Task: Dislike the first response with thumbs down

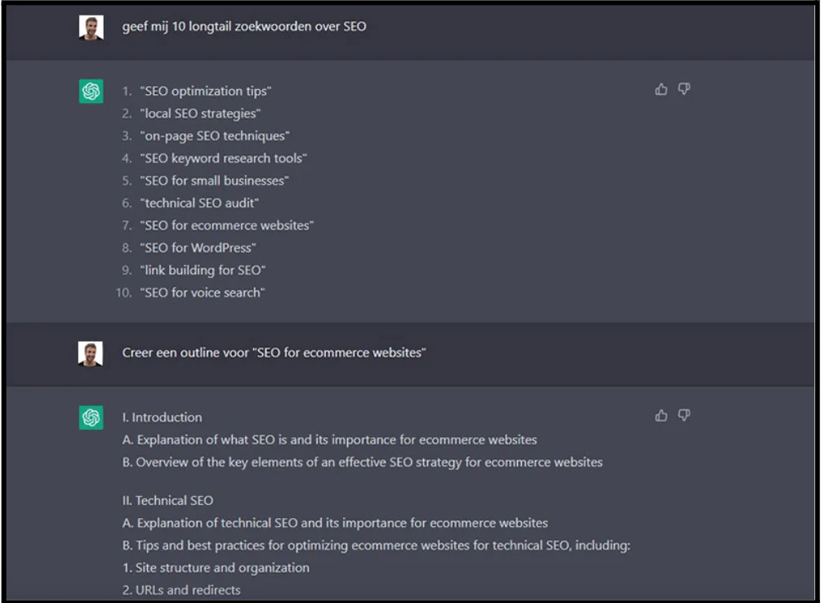Action: (684, 89)
